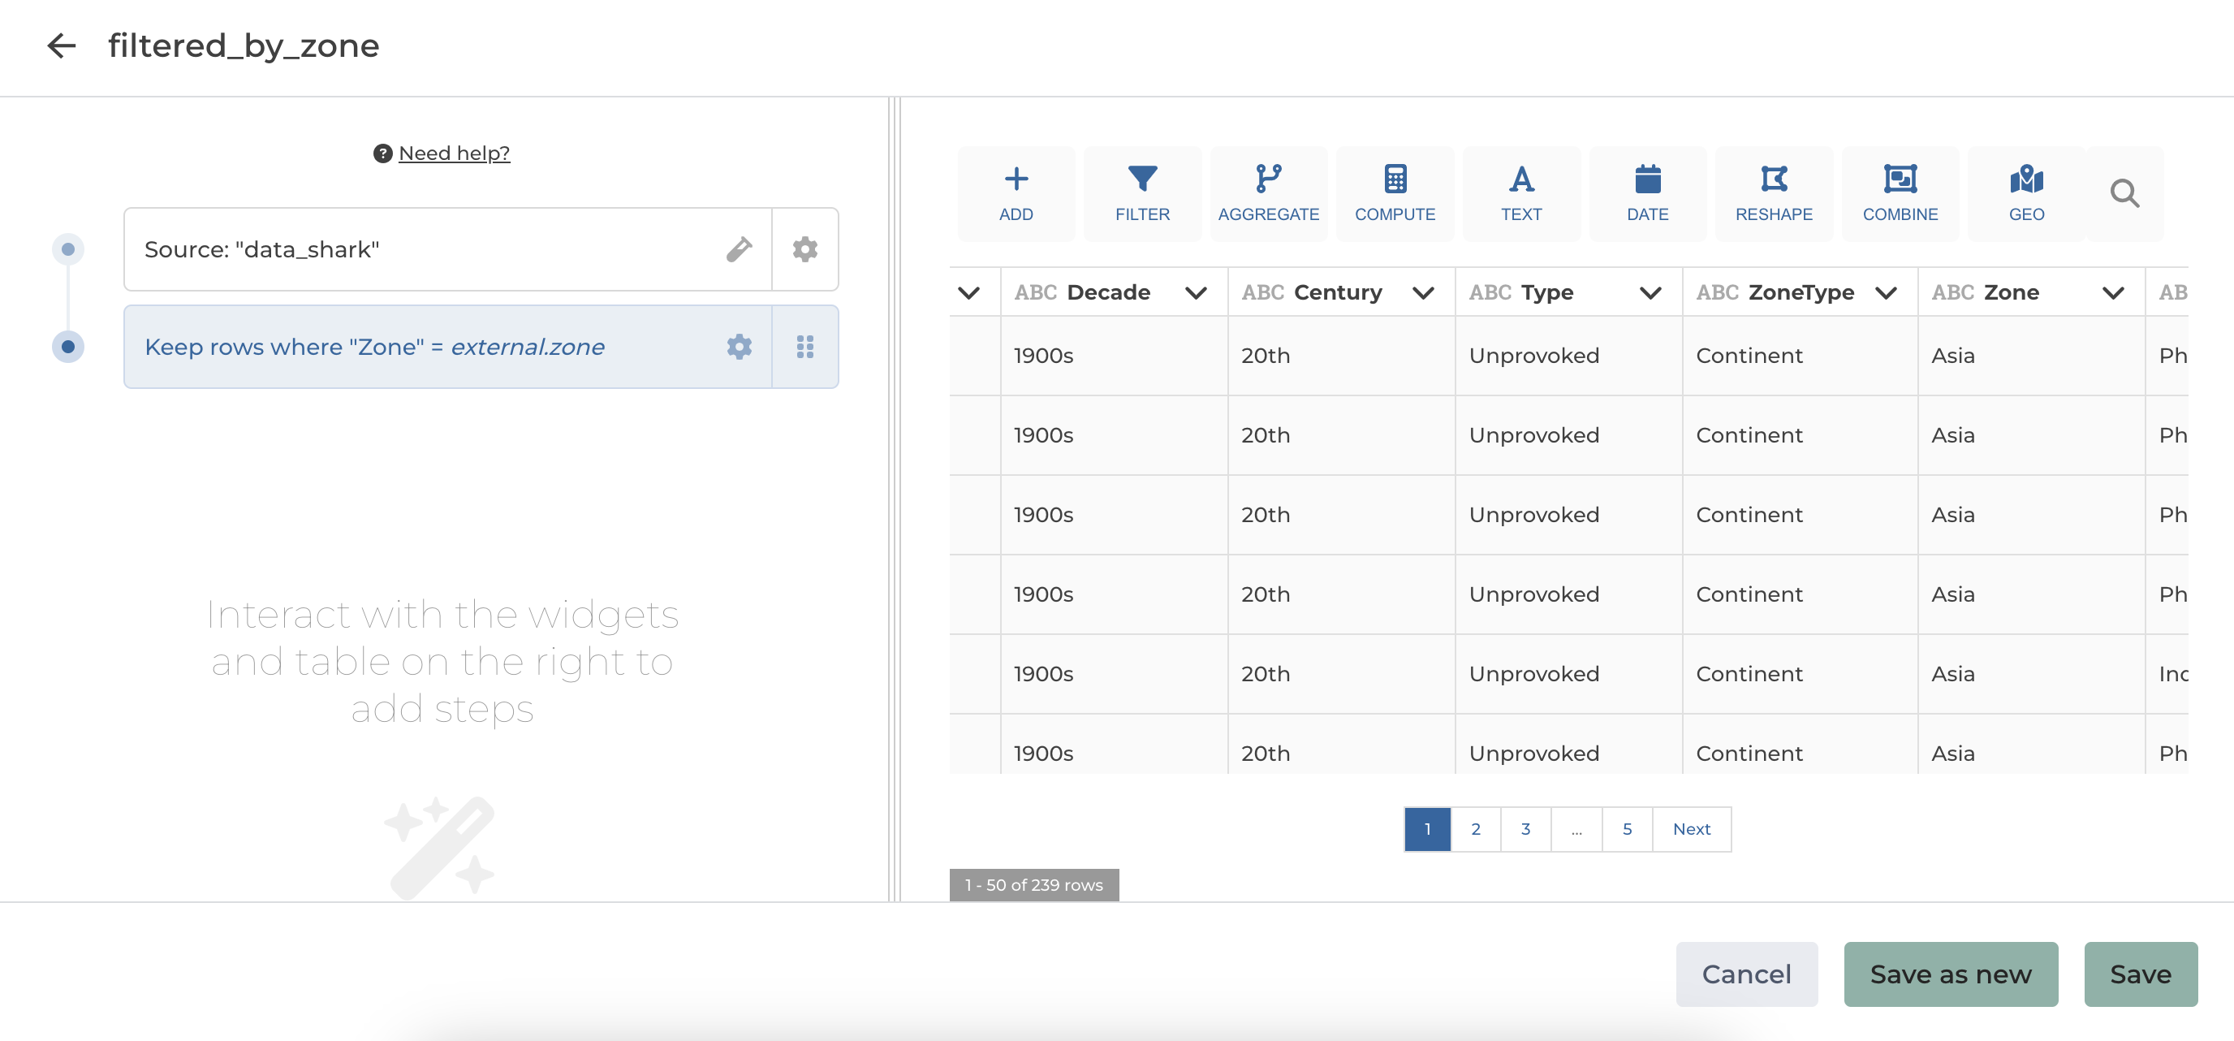The image size is (2234, 1041).
Task: Open the Need help? link
Action: 454,153
